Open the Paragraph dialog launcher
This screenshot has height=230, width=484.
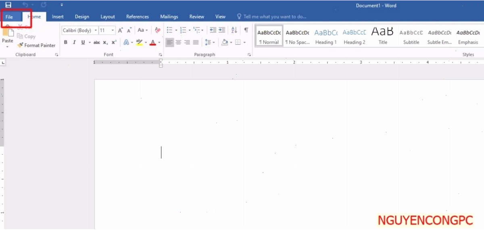(x=249, y=55)
